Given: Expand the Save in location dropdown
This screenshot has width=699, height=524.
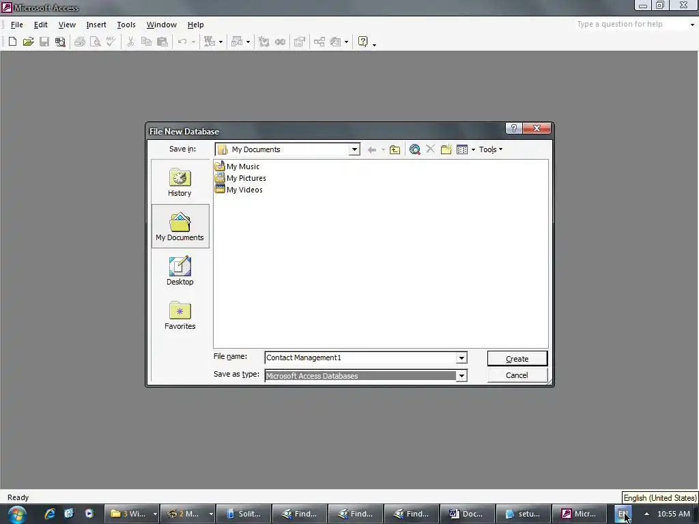Looking at the screenshot, I should pos(354,149).
